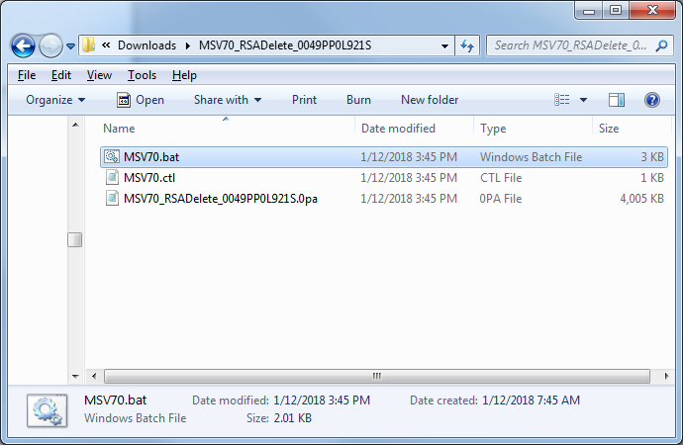Click the refresh button beside address bar
683x445 pixels.
pos(468,45)
